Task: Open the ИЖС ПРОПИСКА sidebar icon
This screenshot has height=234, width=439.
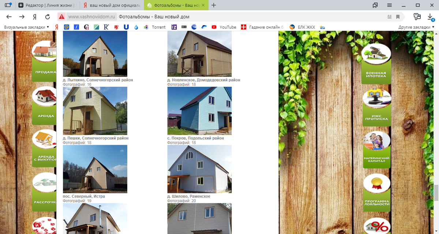Action: 376,107
